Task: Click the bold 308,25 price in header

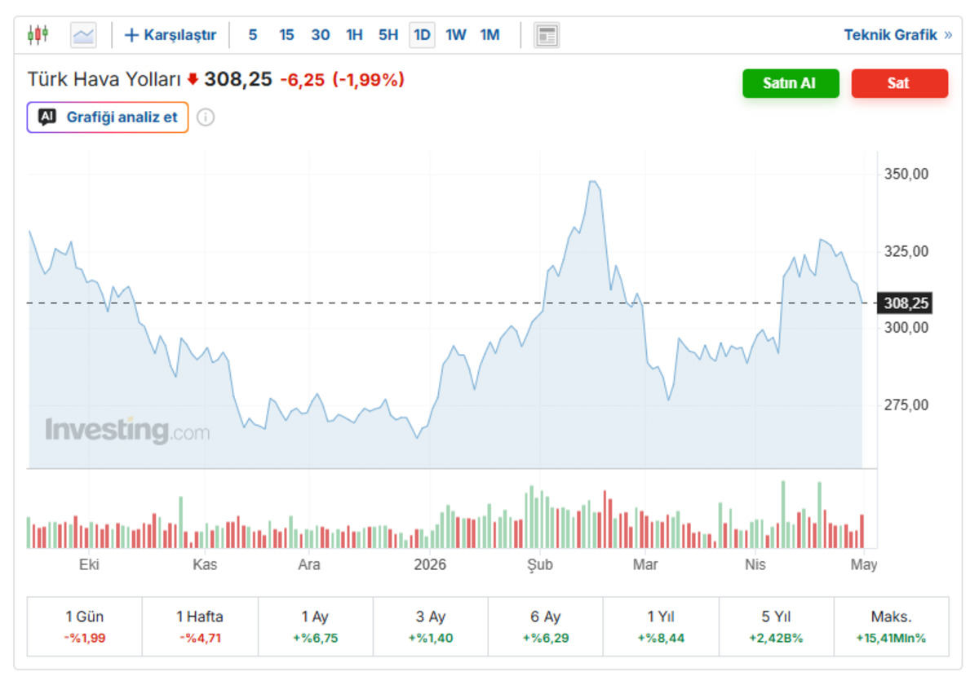Action: point(238,79)
